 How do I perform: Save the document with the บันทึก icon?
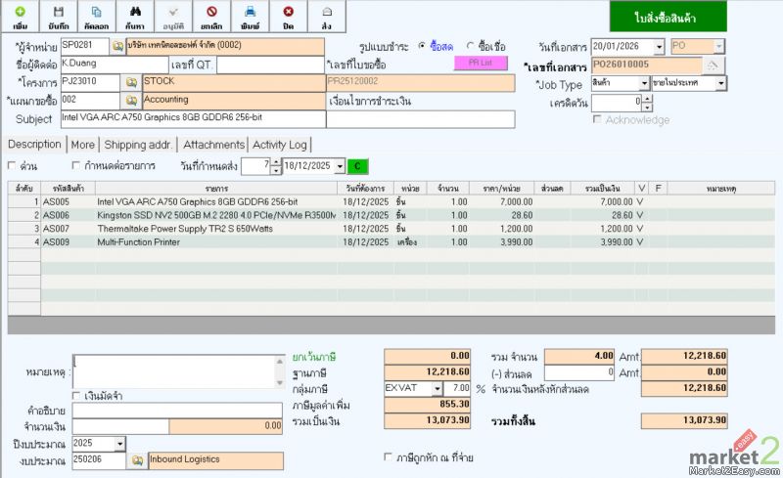click(58, 16)
